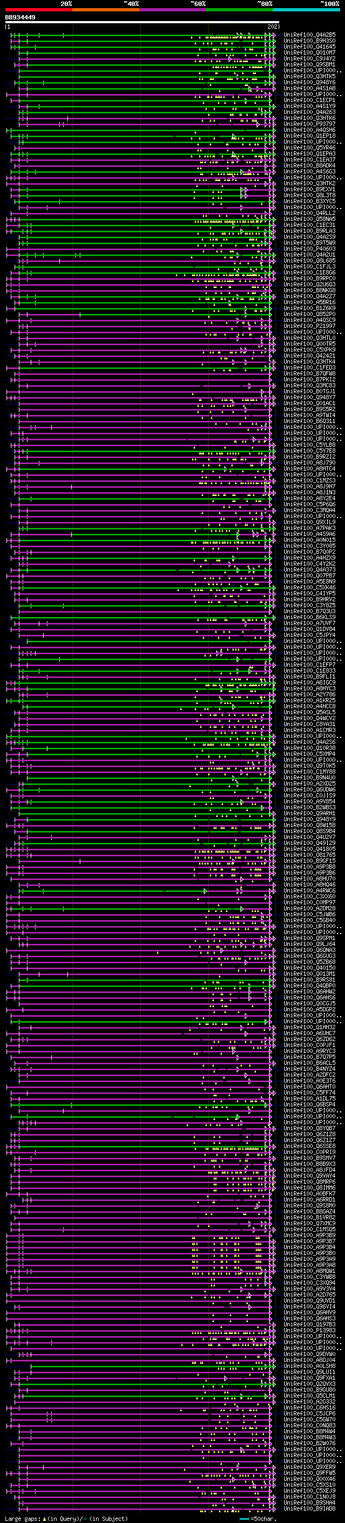Select the UniRef100_B9T5W9 label
The width and height of the screenshot is (345, 1523).
coord(309,243)
